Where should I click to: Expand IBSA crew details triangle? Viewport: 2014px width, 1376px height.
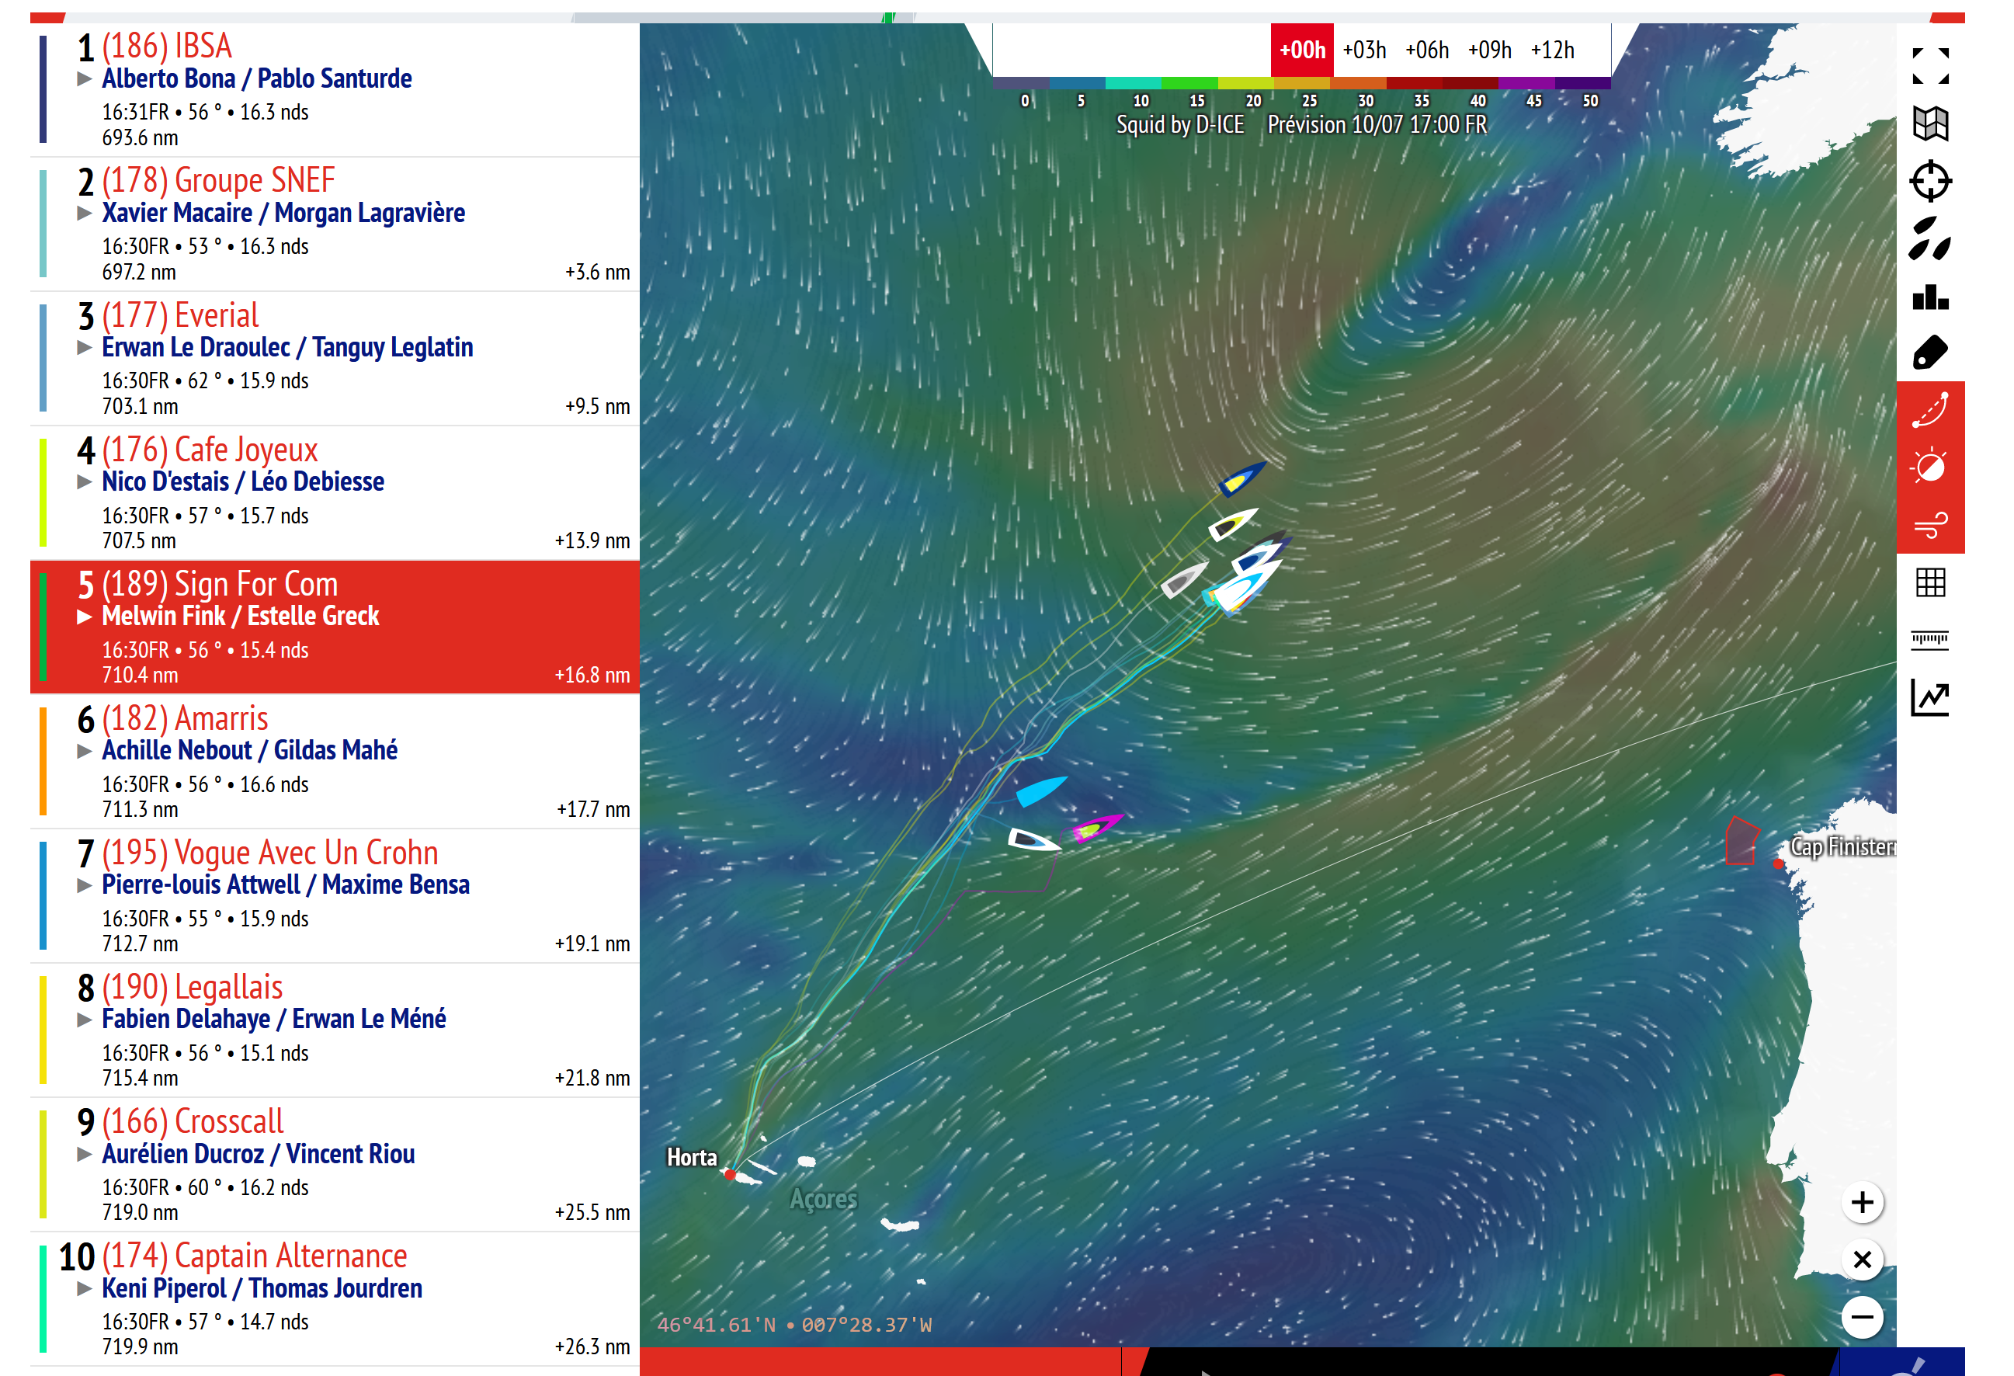click(84, 79)
